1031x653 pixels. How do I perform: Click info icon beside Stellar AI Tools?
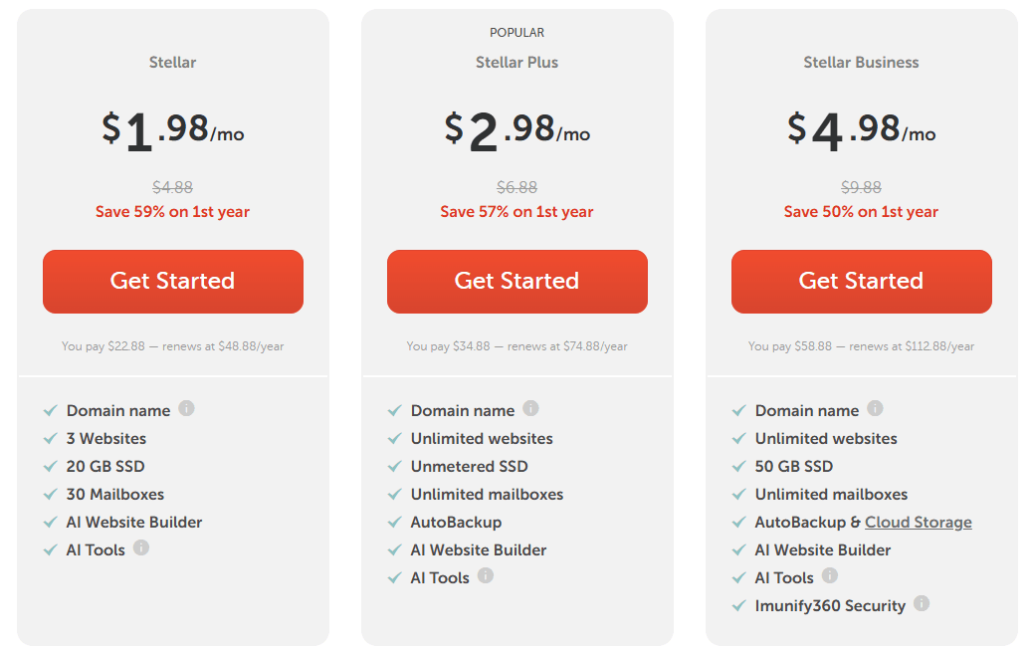click(141, 547)
